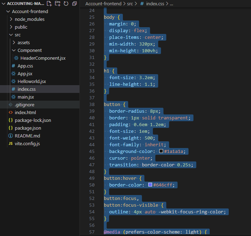This screenshot has height=236, width=251.
Task: Collapse the Component folder
Action: (14, 50)
